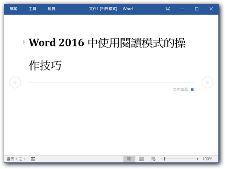Open the 工具 menu
The image size is (225, 169).
32,9
